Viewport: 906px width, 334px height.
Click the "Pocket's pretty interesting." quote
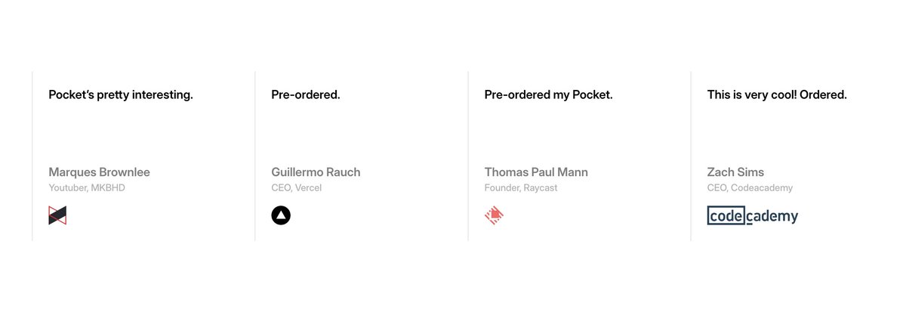click(x=121, y=95)
